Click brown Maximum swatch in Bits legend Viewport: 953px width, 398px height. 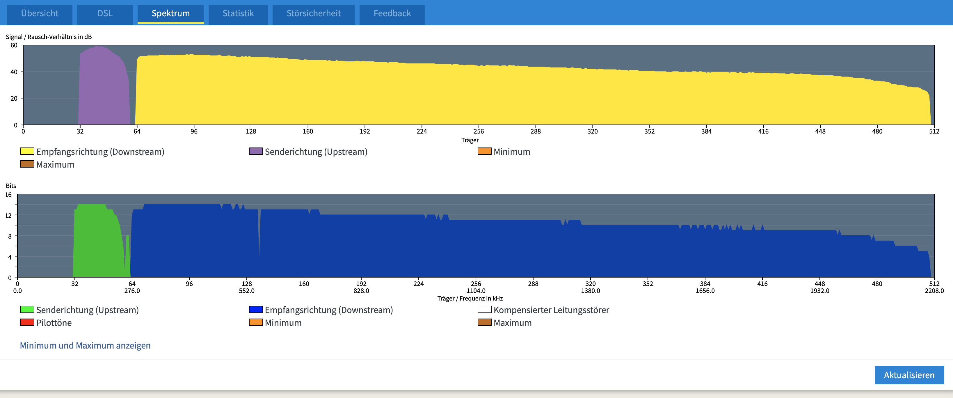(484, 322)
